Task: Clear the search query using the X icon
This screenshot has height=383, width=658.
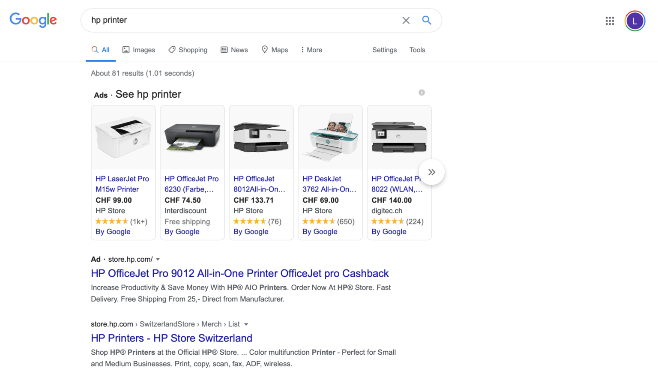Action: 406,20
